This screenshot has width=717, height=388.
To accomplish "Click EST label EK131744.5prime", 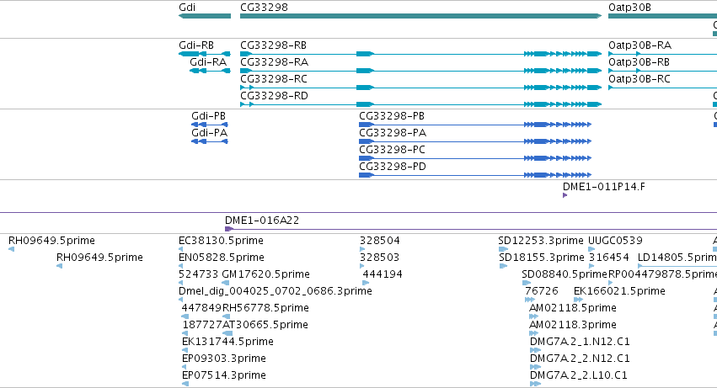I will click(227, 342).
